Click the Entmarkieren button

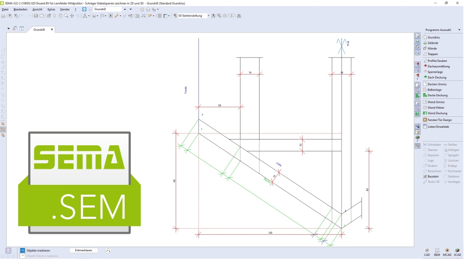pos(83,250)
